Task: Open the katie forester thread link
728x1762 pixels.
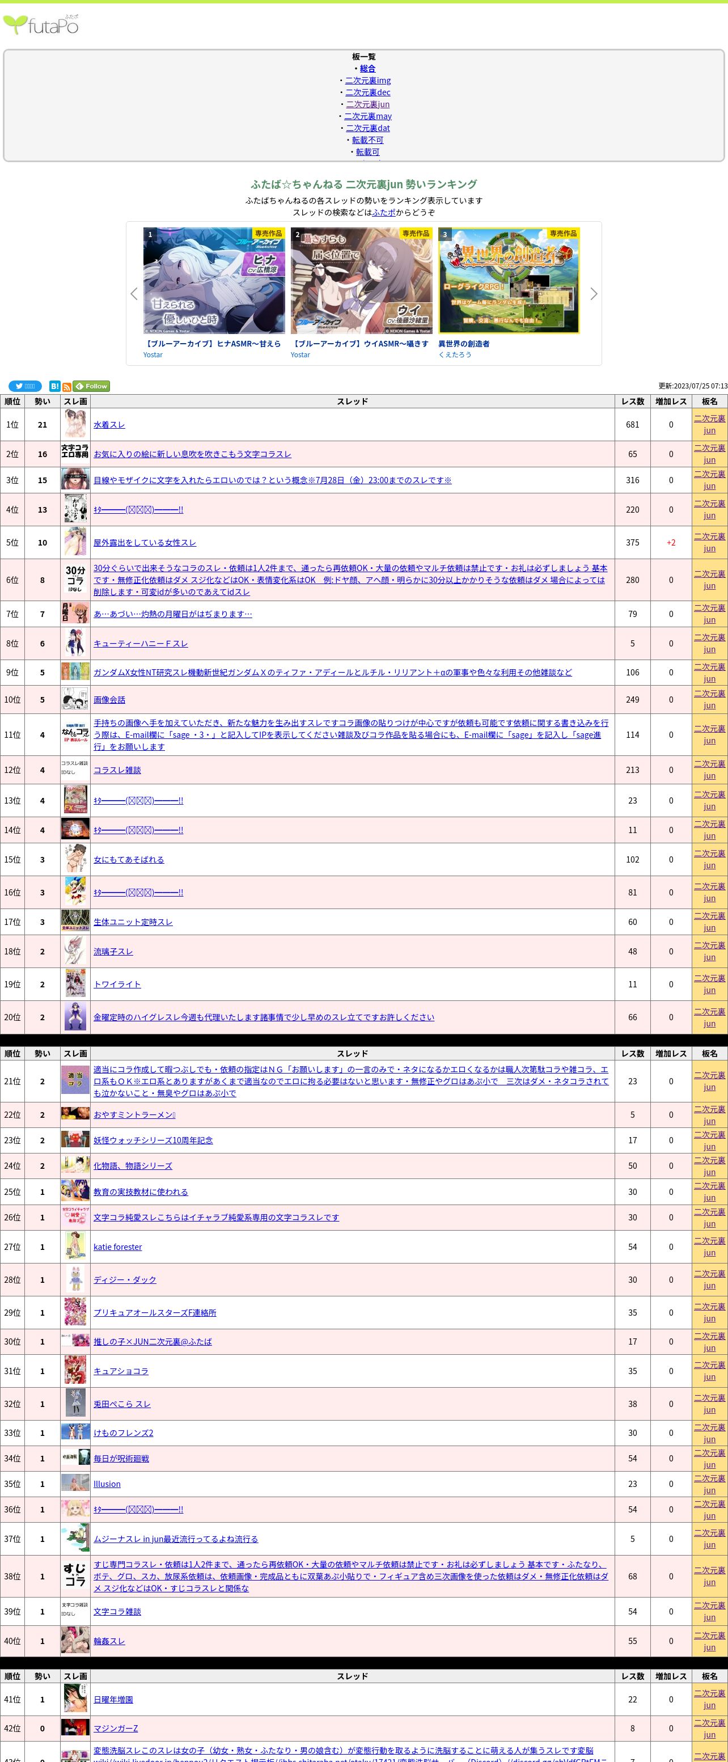Action: coord(117,1247)
